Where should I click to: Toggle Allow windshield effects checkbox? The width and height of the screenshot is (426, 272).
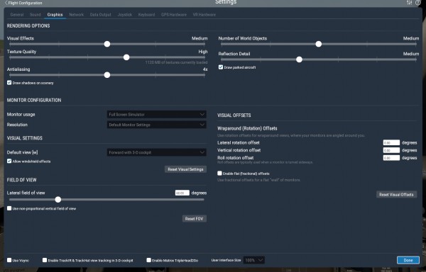point(9,161)
